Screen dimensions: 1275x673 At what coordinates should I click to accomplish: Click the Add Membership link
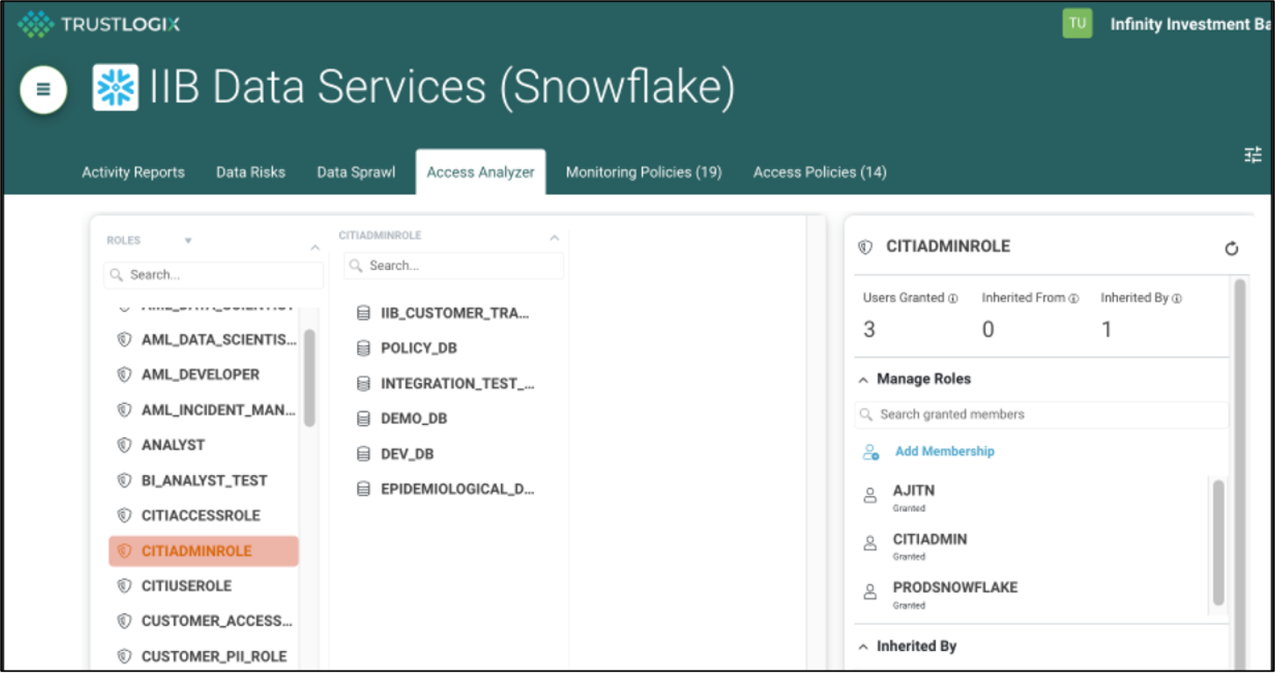[944, 451]
